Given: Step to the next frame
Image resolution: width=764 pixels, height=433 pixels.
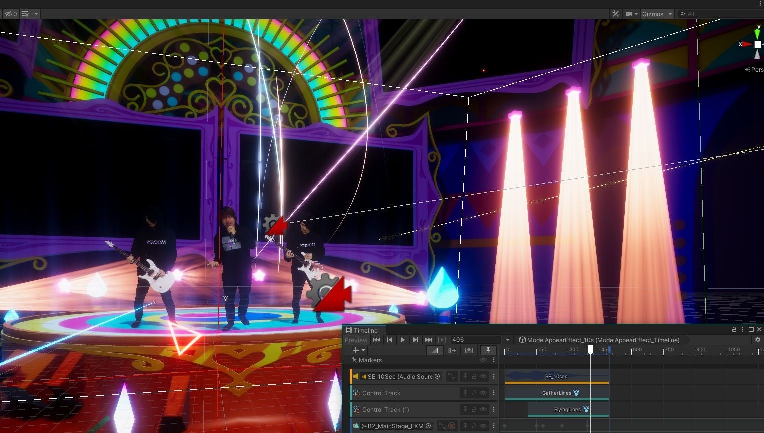Looking at the screenshot, I should point(415,340).
